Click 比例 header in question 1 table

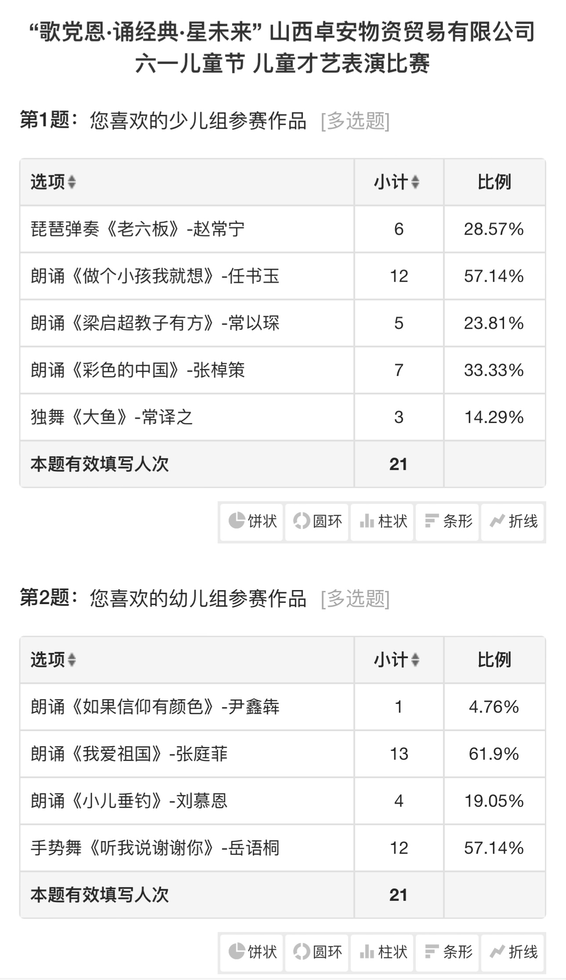(494, 182)
